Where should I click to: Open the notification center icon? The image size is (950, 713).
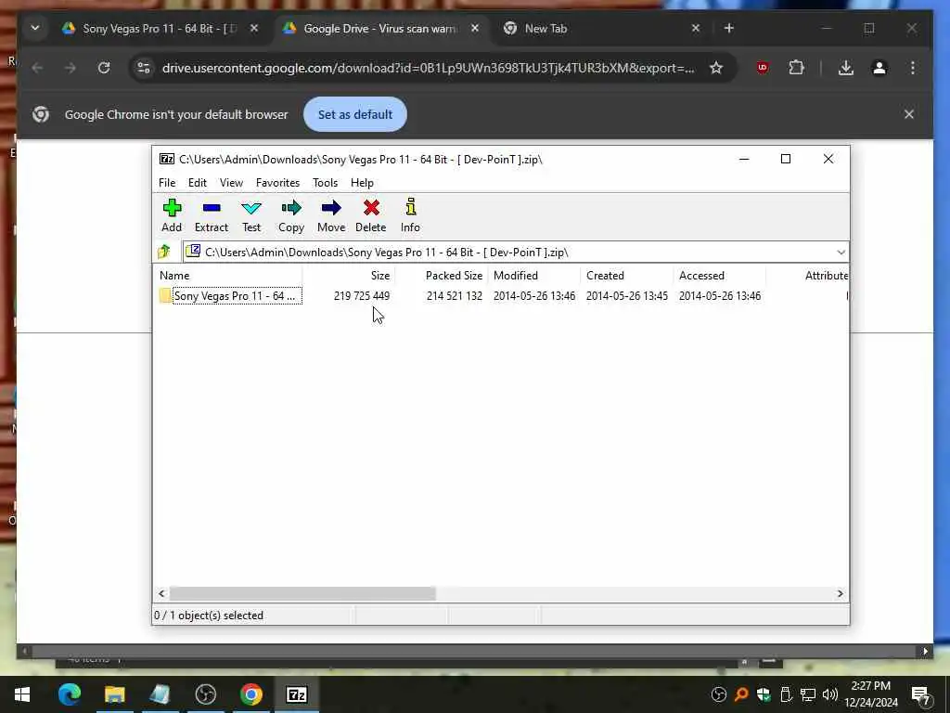coord(921,694)
